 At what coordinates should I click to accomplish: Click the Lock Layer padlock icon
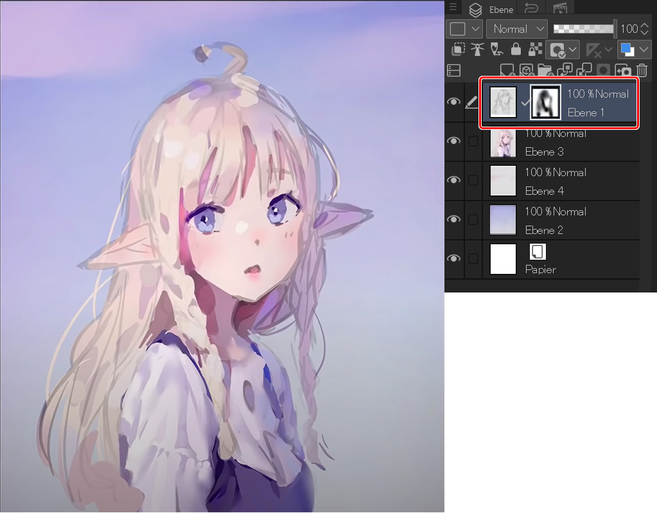[515, 50]
